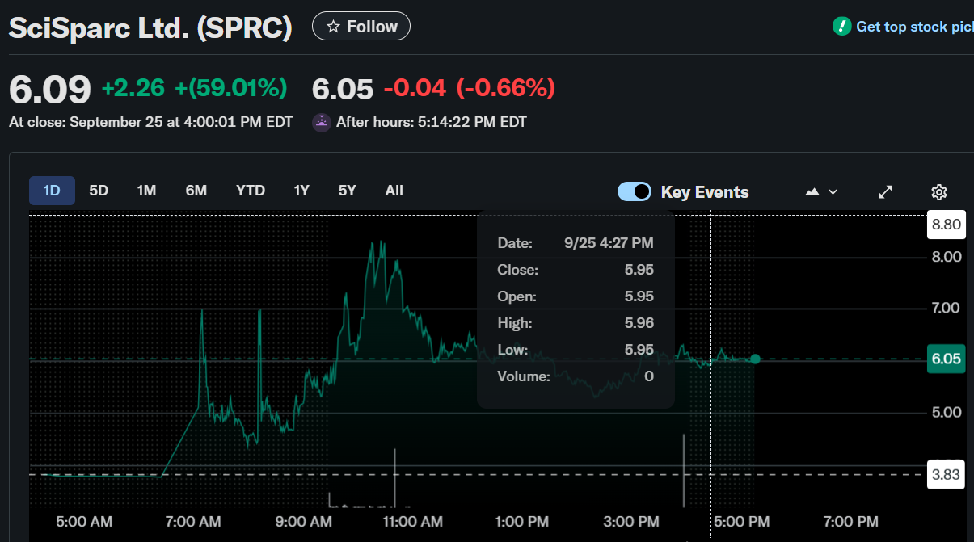Select the YTD range tab

click(251, 191)
